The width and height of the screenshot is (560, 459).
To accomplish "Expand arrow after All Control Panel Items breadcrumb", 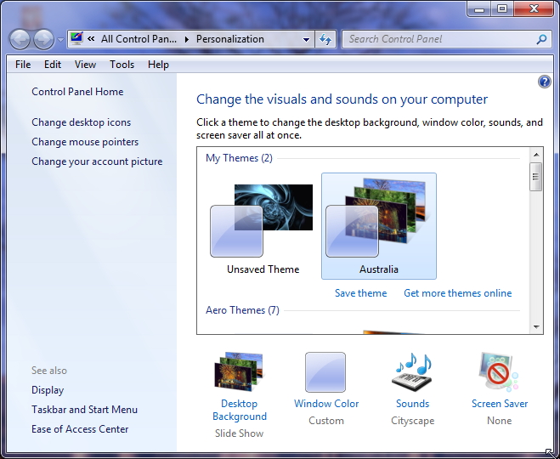I will (x=186, y=39).
